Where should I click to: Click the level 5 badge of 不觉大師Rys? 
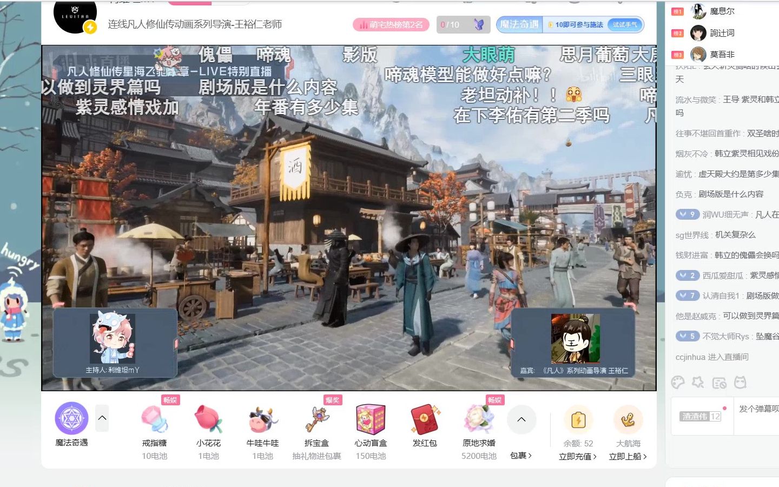point(688,336)
